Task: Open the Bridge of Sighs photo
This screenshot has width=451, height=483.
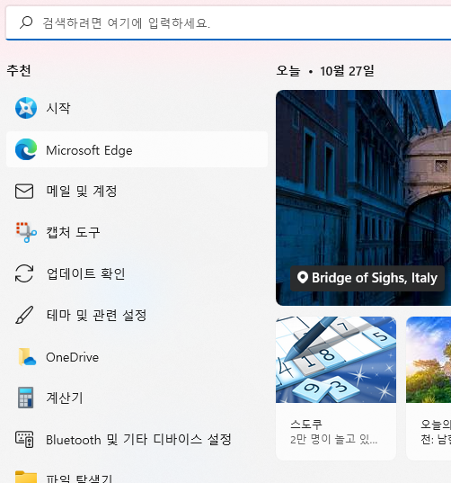Action: pos(363,198)
